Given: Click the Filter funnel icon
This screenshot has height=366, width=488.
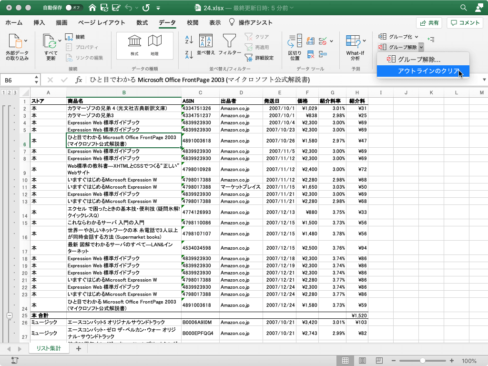Looking at the screenshot, I should pos(230,41).
